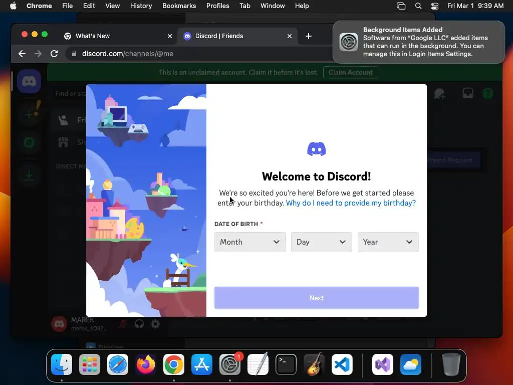Image resolution: width=513 pixels, height=385 pixels.
Task: Click the New Group DM icon
Action: pos(439,94)
